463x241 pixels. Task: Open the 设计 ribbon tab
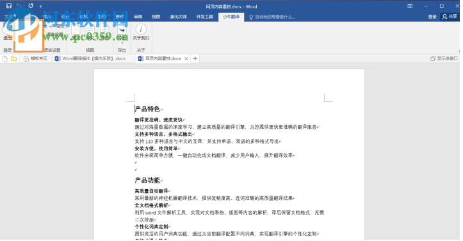tap(65, 17)
